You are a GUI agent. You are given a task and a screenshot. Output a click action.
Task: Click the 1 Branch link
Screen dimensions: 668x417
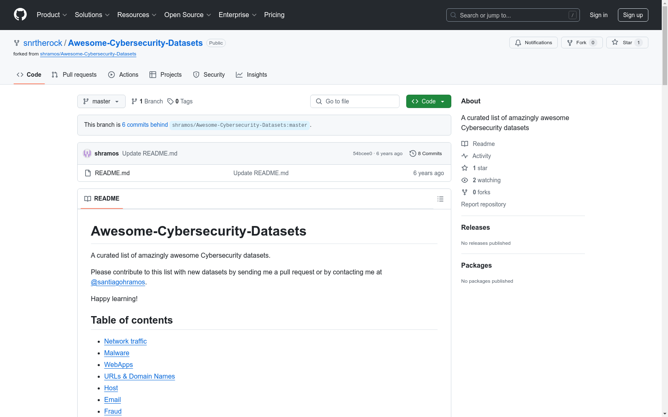(x=147, y=101)
